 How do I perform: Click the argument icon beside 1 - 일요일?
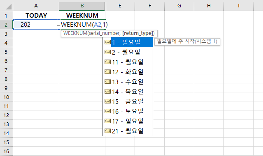(107, 42)
